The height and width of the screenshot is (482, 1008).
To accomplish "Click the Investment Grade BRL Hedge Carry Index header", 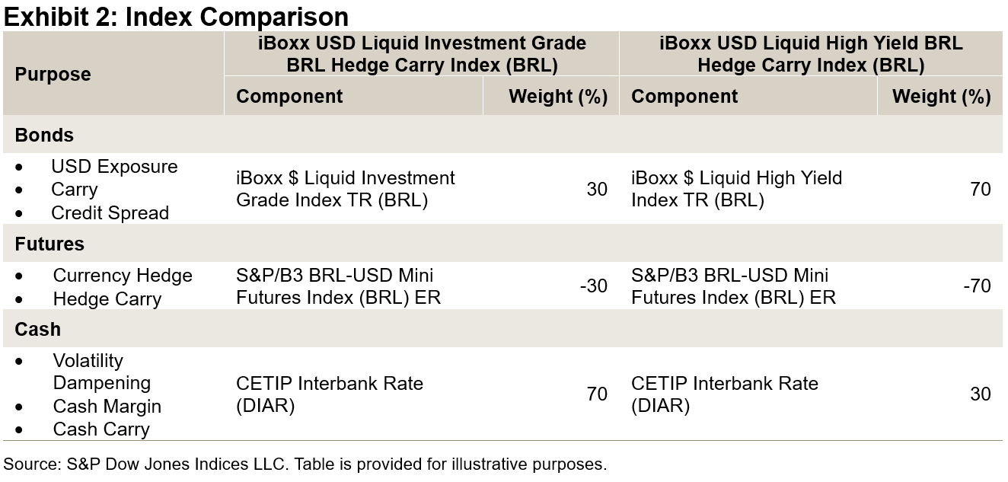I will pyautogui.click(x=422, y=54).
